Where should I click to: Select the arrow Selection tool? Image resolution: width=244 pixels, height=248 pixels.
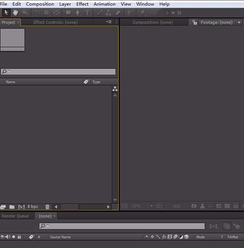click(x=6, y=12)
